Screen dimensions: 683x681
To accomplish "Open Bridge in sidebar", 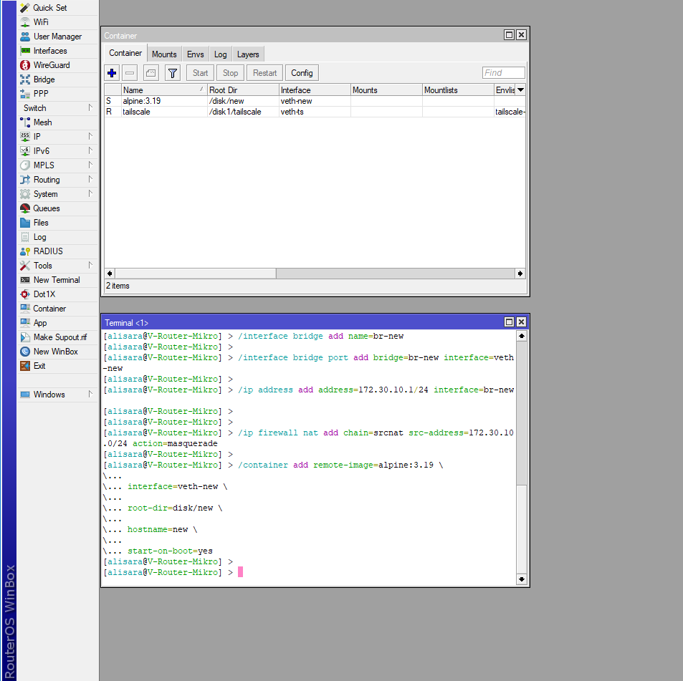I will pyautogui.click(x=57, y=79).
